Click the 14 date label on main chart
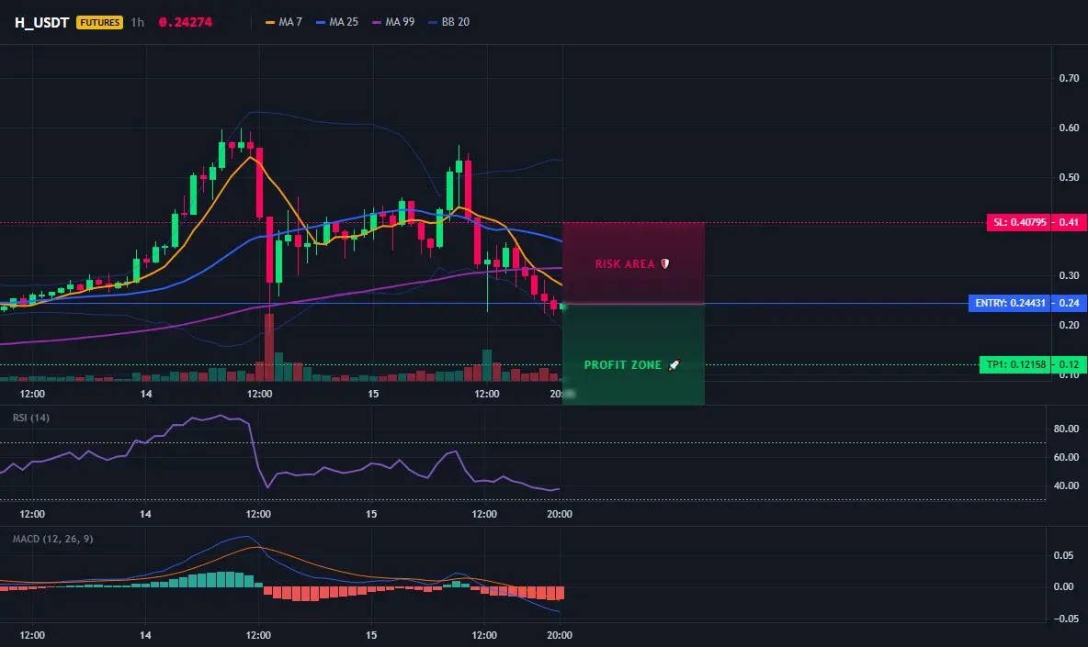This screenshot has width=1088, height=647. pos(146,394)
